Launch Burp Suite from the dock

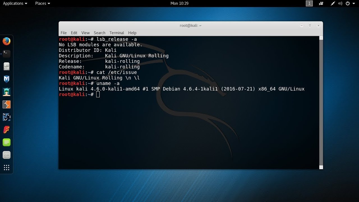(6, 105)
